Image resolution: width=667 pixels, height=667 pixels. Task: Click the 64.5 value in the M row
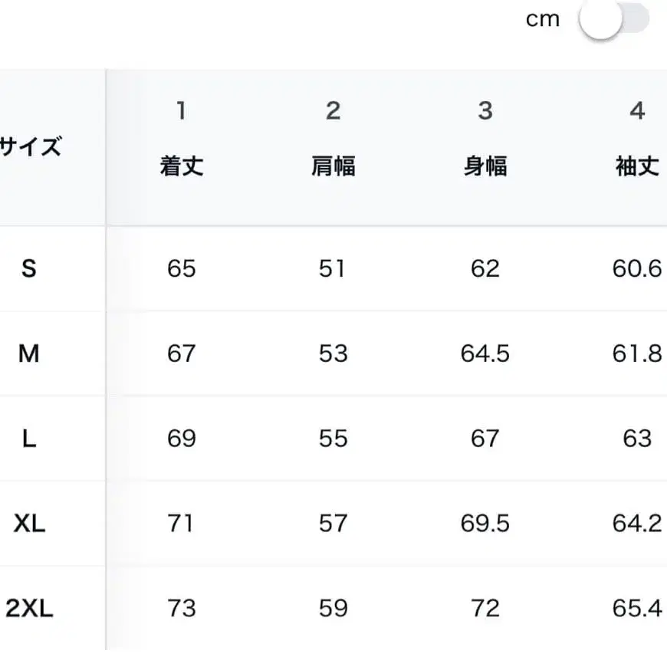(x=485, y=353)
